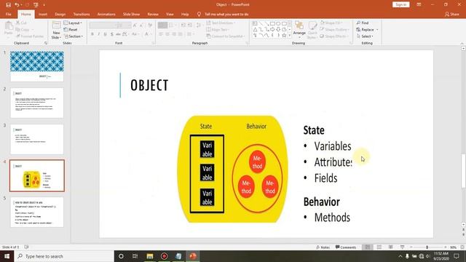Open Clipboard dialog launcher
The image size is (466, 262).
click(x=46, y=44)
